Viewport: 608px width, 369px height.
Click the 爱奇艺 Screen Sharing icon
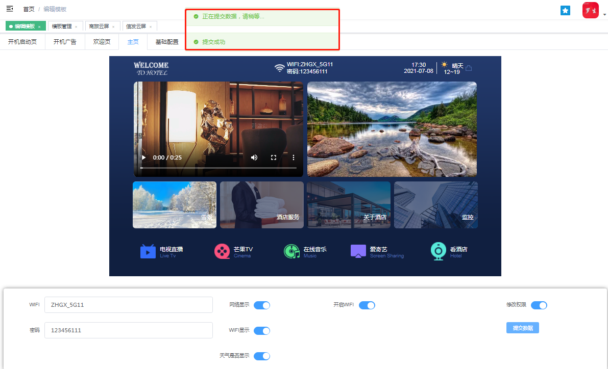[358, 251]
